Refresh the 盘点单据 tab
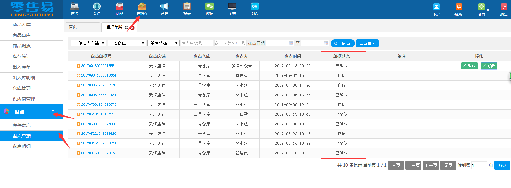The height and width of the screenshot is (188, 511). click(127, 28)
